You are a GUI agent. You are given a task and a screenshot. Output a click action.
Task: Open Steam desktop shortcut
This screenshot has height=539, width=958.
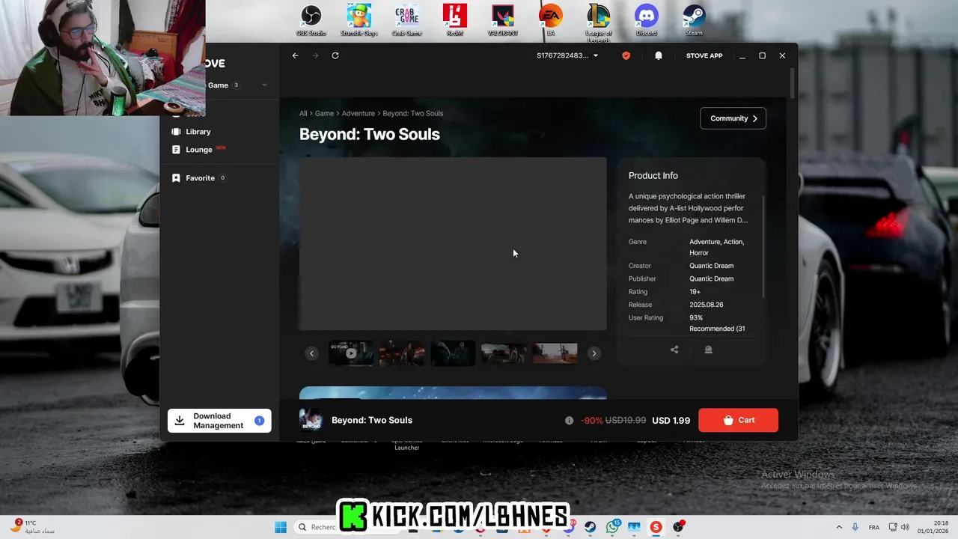695,20
